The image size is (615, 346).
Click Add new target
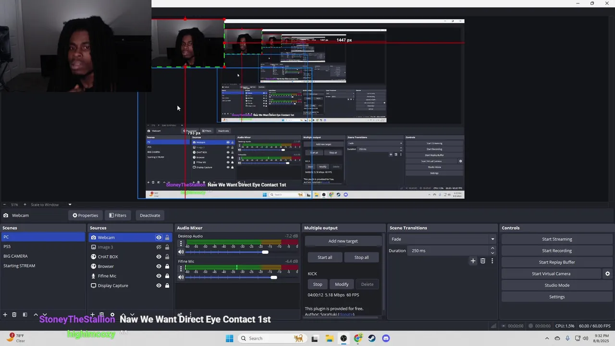(343, 241)
